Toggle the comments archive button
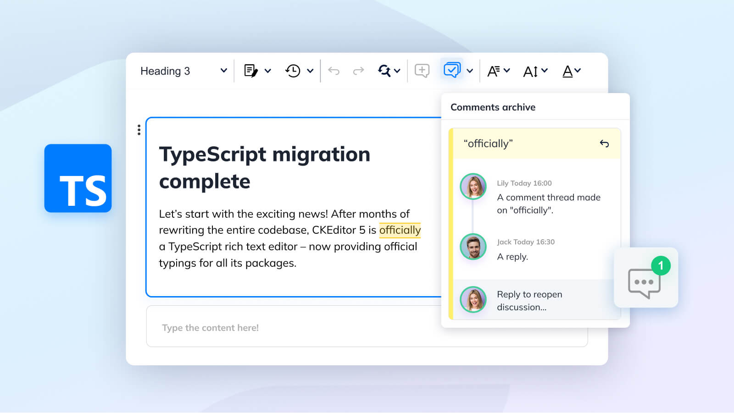The height and width of the screenshot is (413, 734). click(x=452, y=70)
